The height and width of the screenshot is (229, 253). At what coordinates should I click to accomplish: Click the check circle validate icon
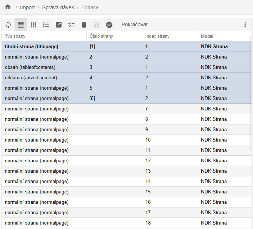[109, 25]
